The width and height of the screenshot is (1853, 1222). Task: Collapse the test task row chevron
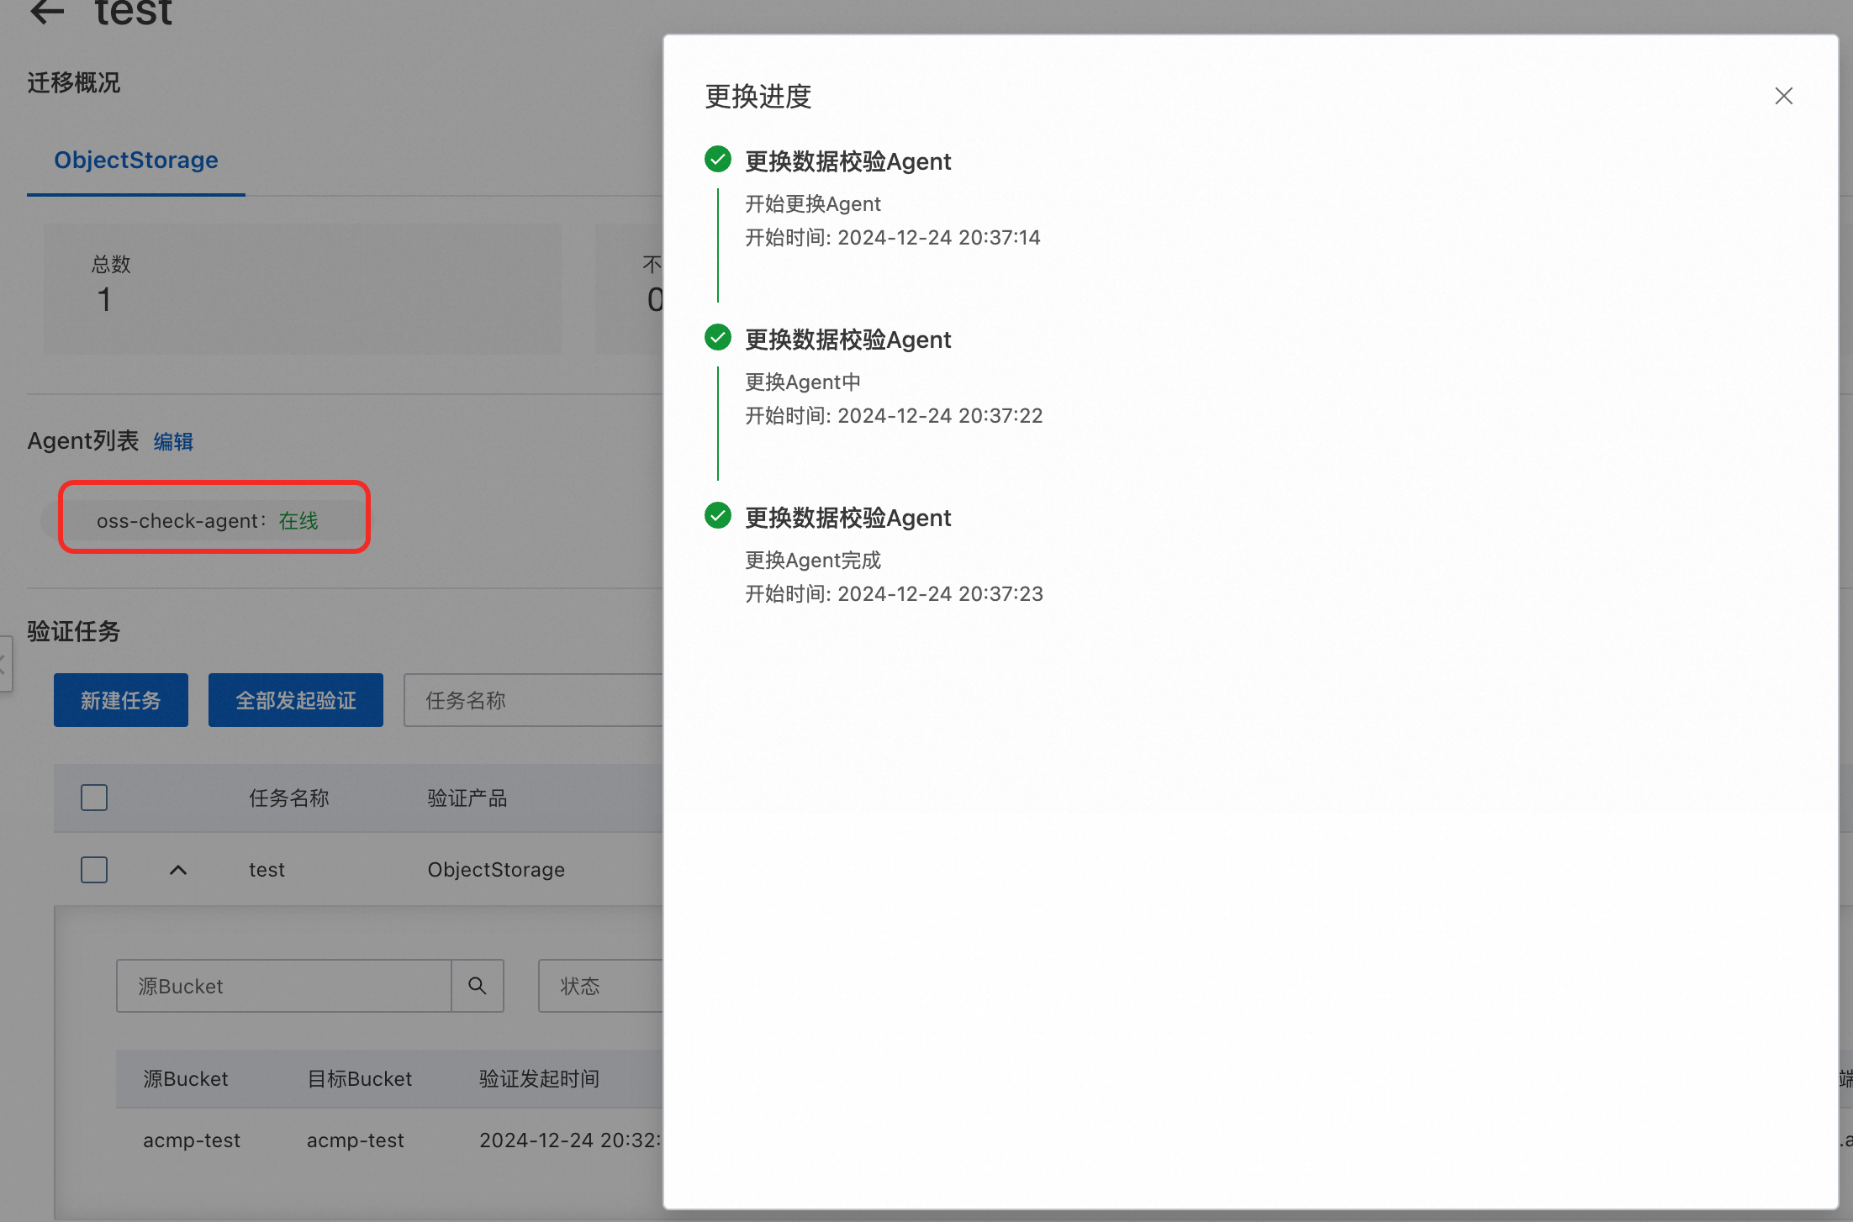tap(177, 870)
